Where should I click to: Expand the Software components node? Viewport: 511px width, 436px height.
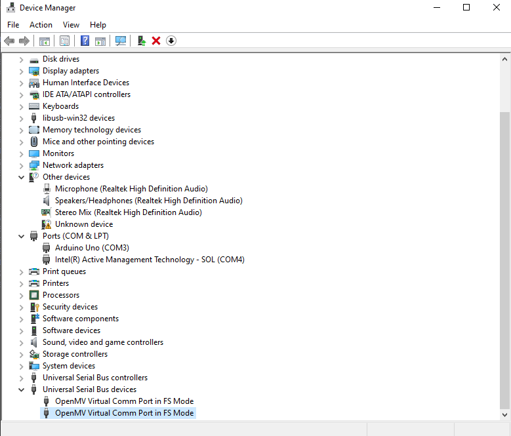pos(21,319)
